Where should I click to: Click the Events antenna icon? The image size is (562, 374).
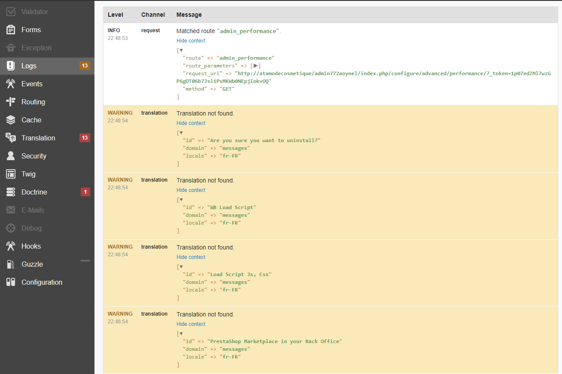pos(11,84)
